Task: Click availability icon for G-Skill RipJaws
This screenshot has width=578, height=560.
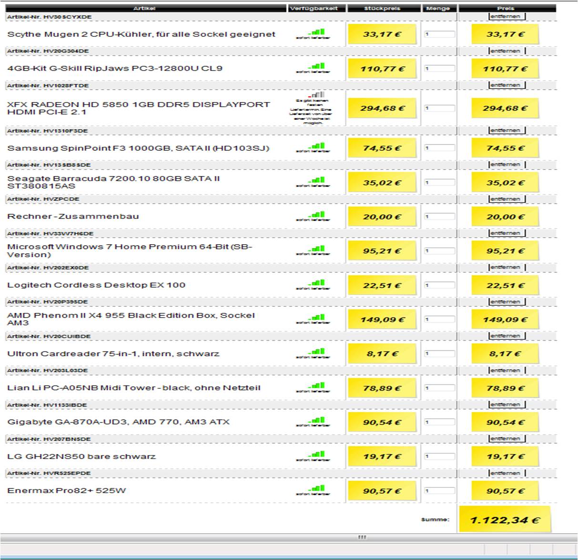Action: [316, 66]
